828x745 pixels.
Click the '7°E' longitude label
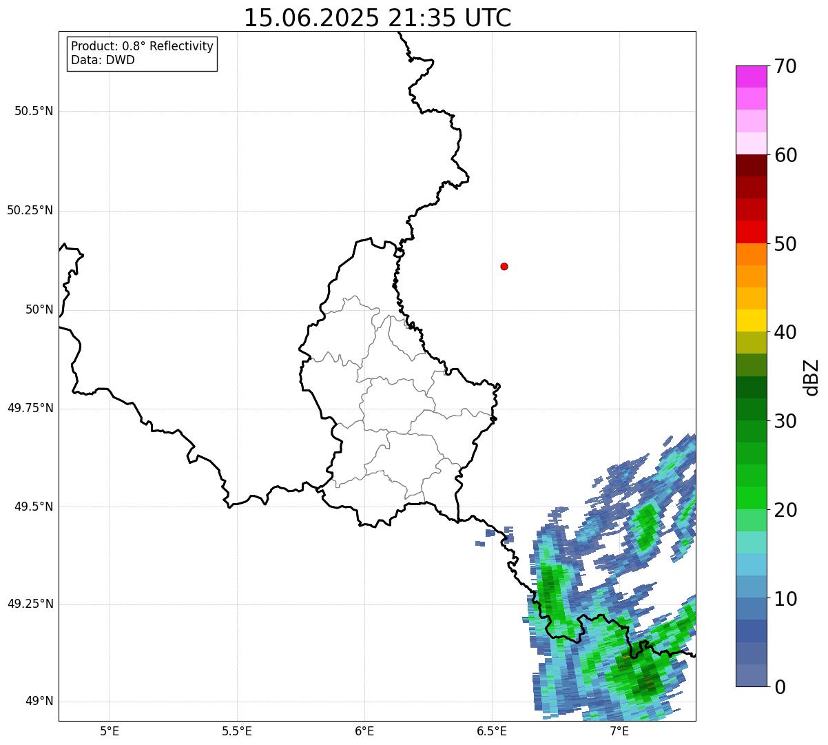click(x=619, y=731)
